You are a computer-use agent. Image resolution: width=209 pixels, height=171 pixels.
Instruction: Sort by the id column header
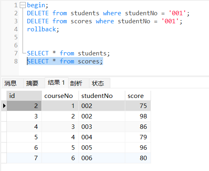pos(24,96)
